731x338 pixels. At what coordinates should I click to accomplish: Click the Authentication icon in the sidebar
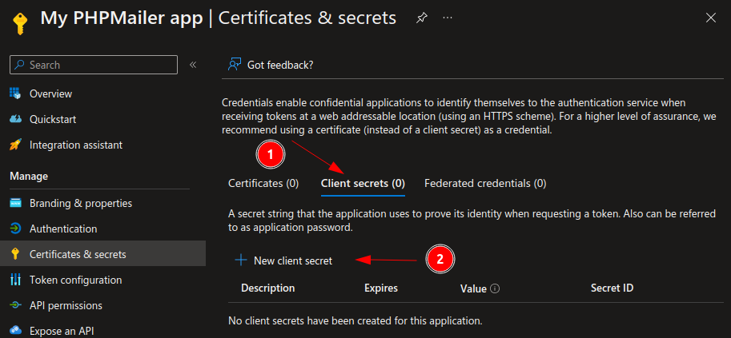[x=15, y=229]
